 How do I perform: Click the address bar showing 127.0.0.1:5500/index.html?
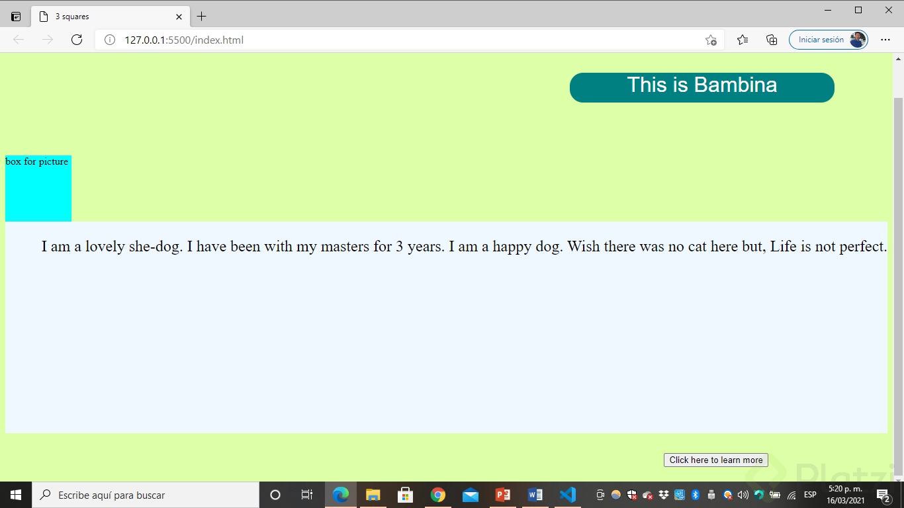pyautogui.click(x=409, y=40)
